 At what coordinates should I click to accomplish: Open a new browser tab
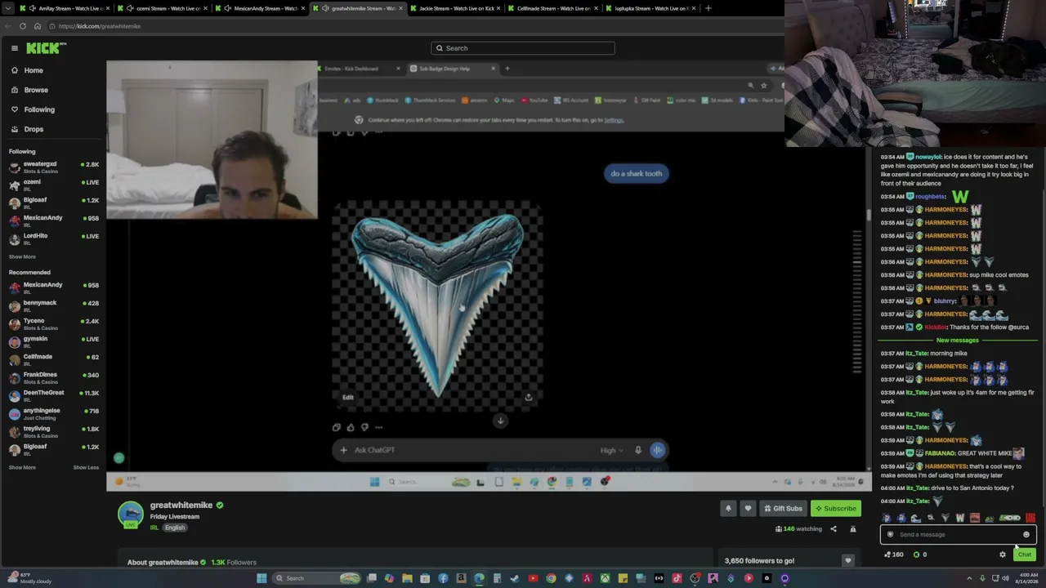pyautogui.click(x=708, y=8)
